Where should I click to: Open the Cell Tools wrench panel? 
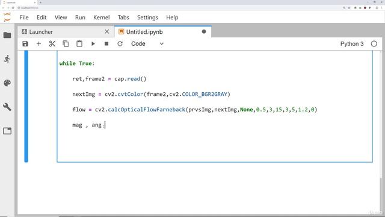click(x=7, y=107)
